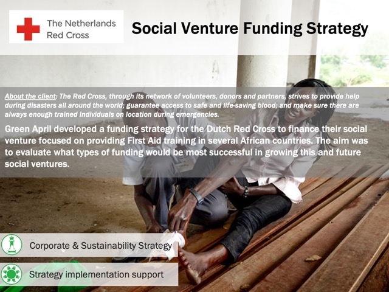The height and width of the screenshot is (292, 389).
Task: Click the woman's bracelet on her wrist
Action: click(246, 192)
